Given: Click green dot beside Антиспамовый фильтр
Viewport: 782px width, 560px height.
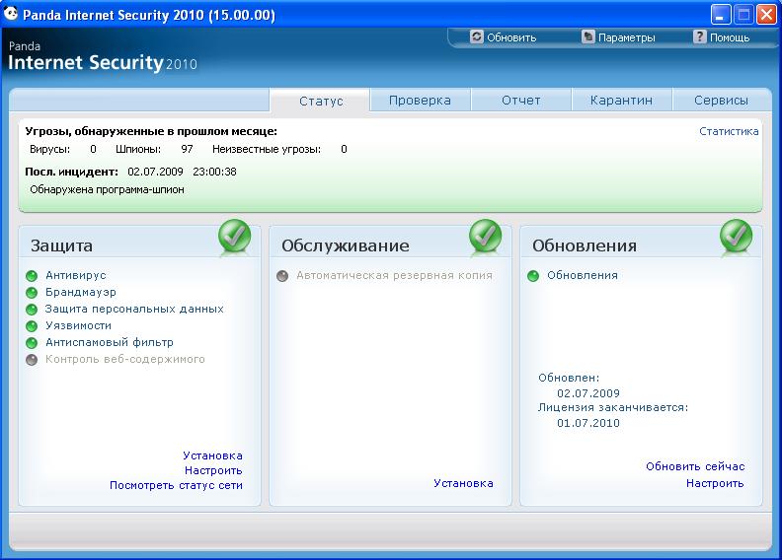Looking at the screenshot, I should (32, 343).
